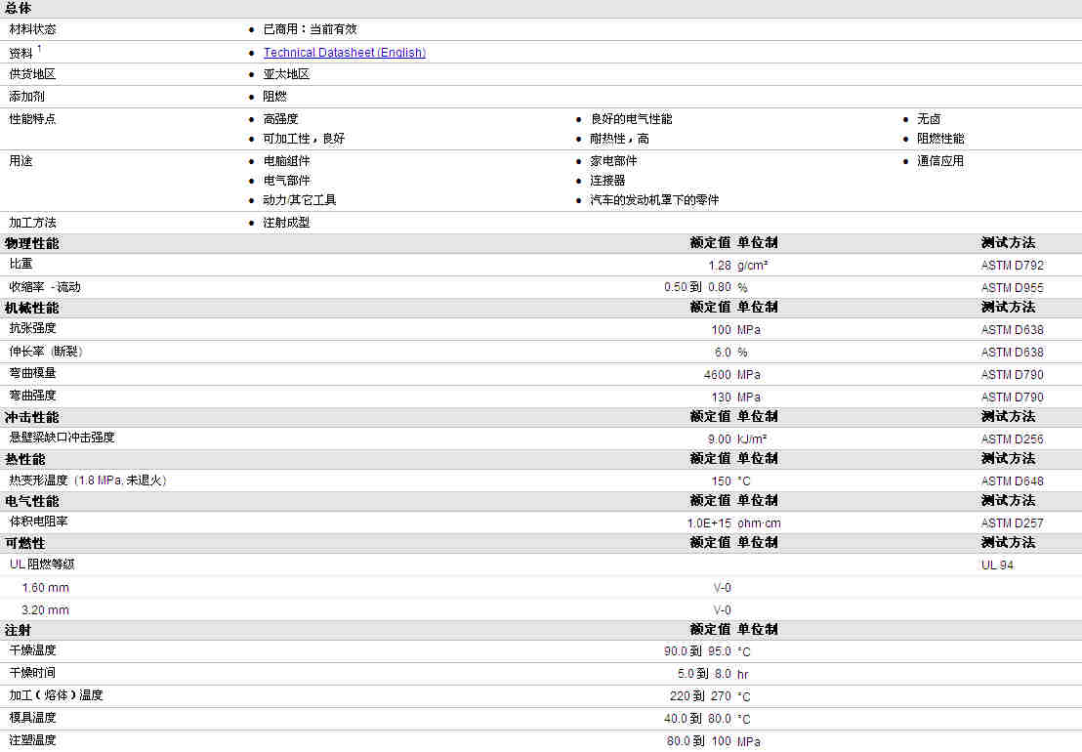Click the 可加工性，良好 entry
1082x752 pixels.
[304, 139]
